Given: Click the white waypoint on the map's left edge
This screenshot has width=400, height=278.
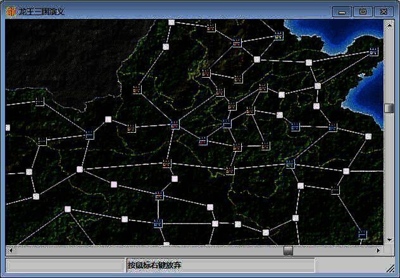Looking at the screenshot, I should [x=8, y=128].
